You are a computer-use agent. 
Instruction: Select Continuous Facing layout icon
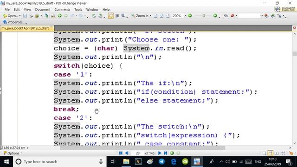tap(283, 153)
